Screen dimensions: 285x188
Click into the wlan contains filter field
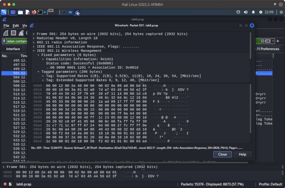click(17, 41)
